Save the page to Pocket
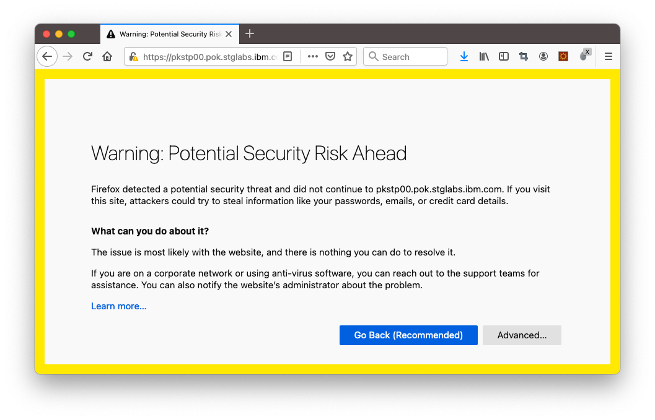 [330, 56]
